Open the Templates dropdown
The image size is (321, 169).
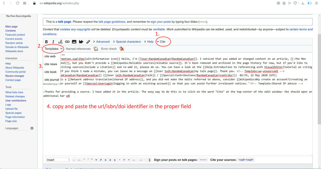(54, 49)
